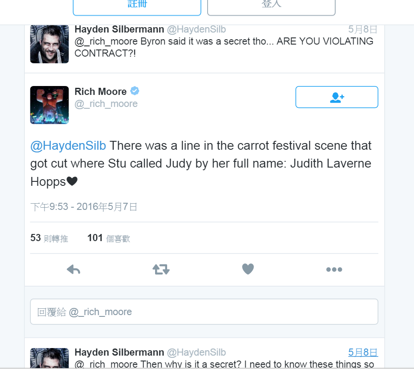Click Rich Moore's blue verified badge
This screenshot has width=414, height=369.
(135, 91)
